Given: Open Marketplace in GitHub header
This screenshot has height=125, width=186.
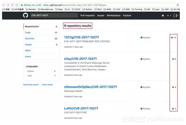Looking at the screenshot, I should (113, 15).
